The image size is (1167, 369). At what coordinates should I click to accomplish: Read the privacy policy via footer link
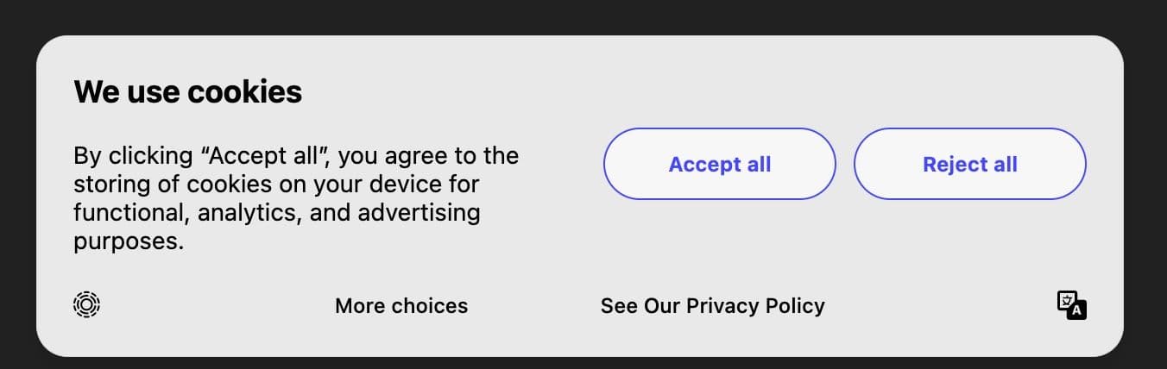point(712,306)
